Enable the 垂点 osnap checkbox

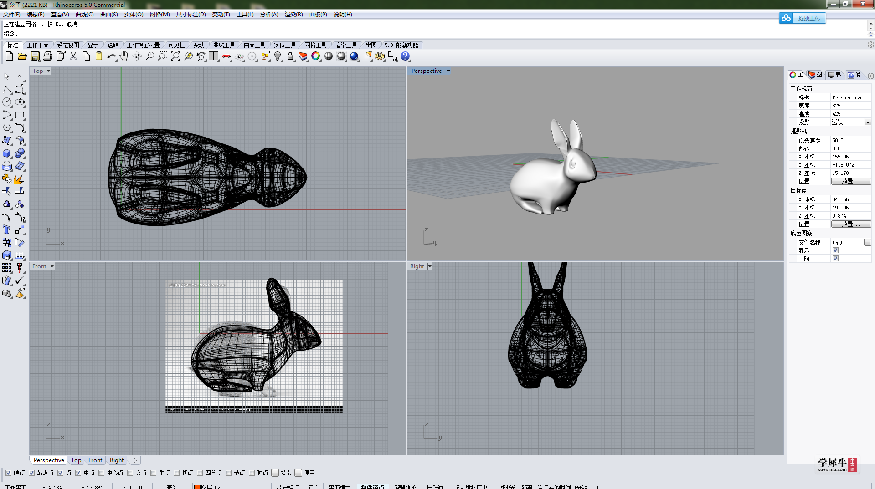pyautogui.click(x=153, y=473)
